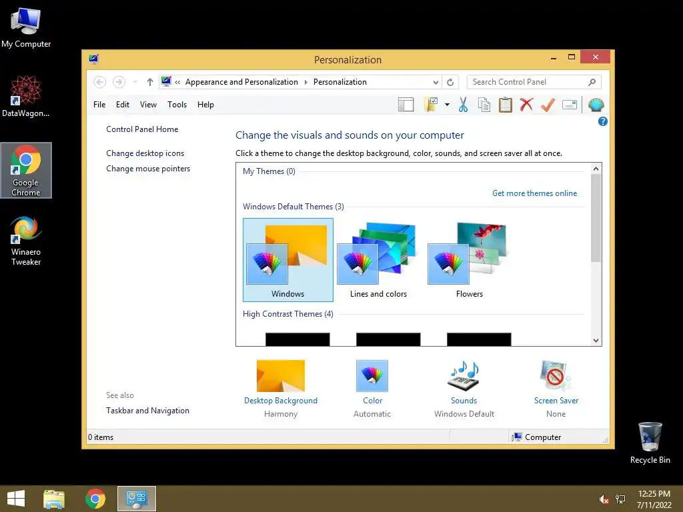Open the blue Help question mark
This screenshot has width=683, height=512.
coord(602,121)
